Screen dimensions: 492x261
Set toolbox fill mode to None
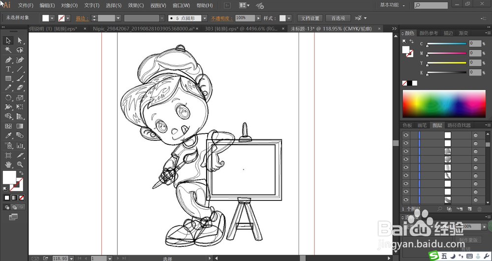coord(22,198)
